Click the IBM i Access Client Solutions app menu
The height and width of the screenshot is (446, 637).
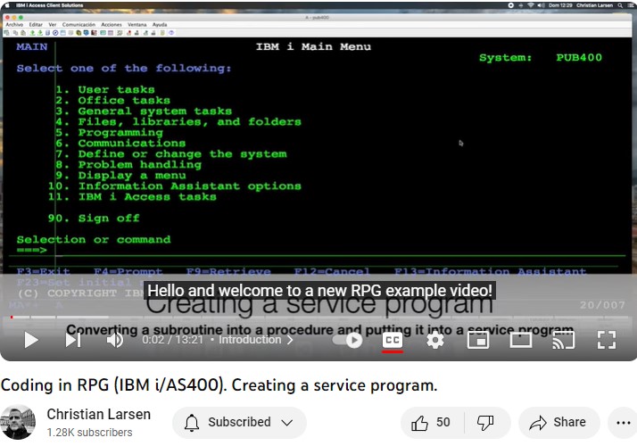click(50, 5)
